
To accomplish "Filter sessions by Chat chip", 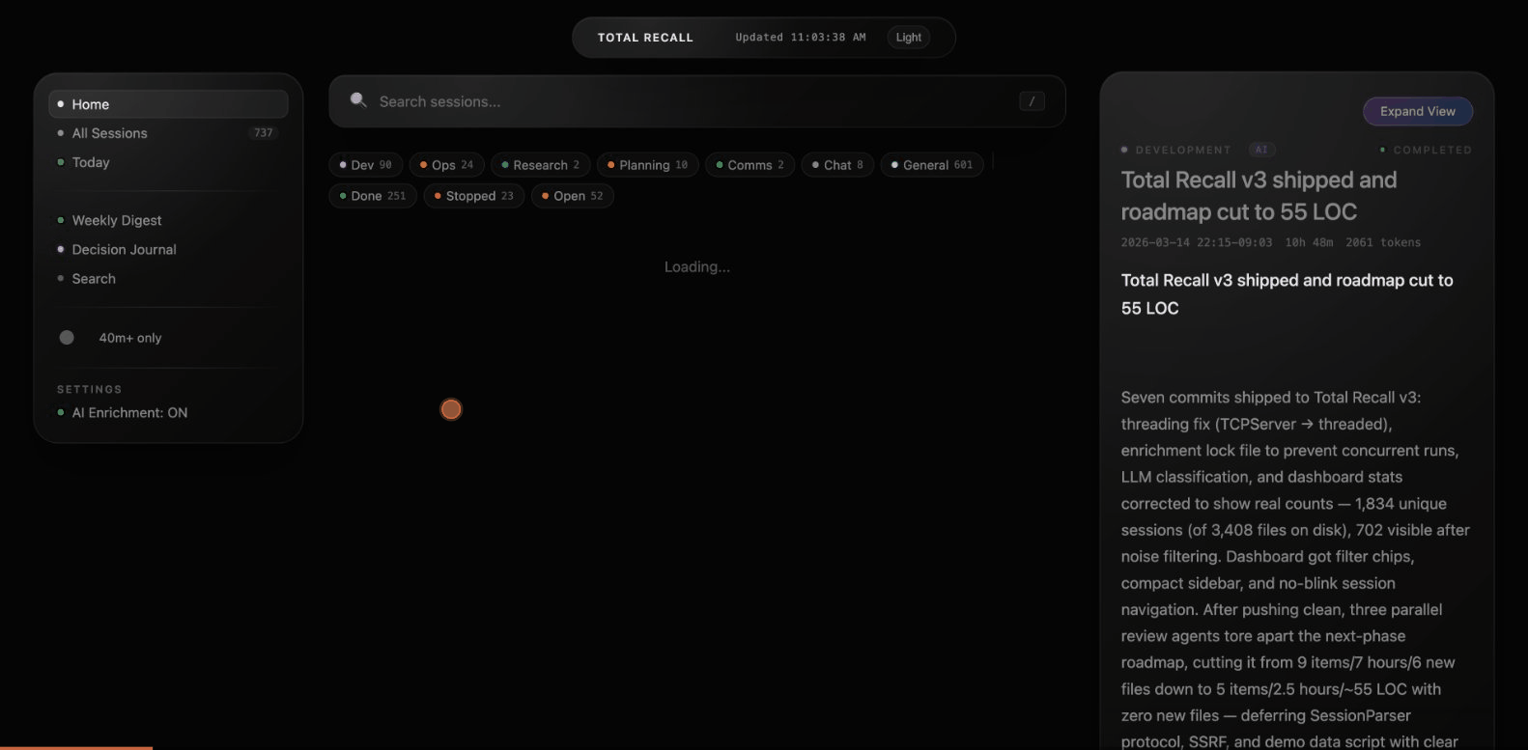I will (837, 165).
